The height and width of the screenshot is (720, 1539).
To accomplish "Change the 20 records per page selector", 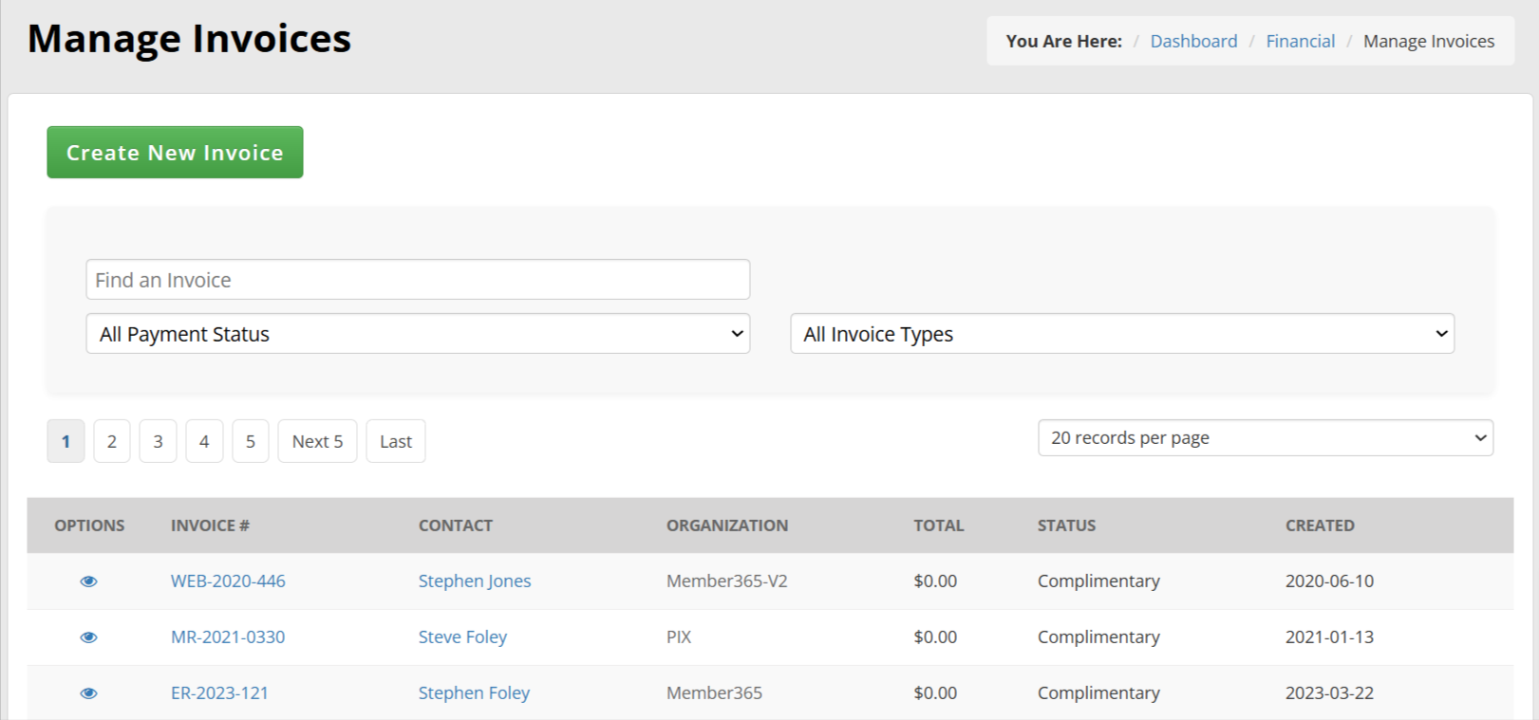I will click(1265, 438).
